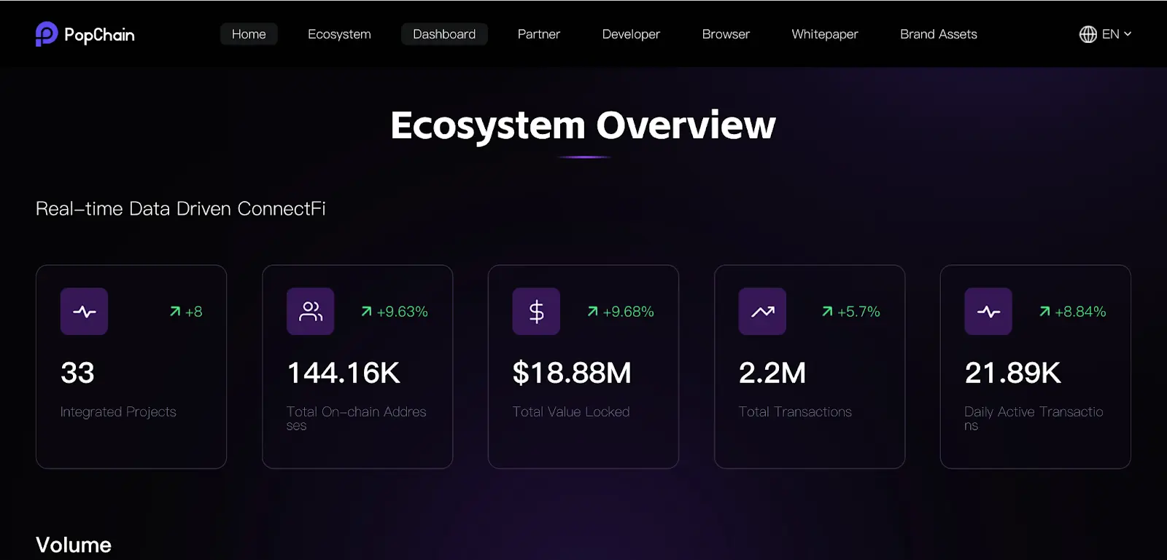This screenshot has height=560, width=1167.
Task: Click the Ecosystem Overview heading
Action: tap(583, 125)
